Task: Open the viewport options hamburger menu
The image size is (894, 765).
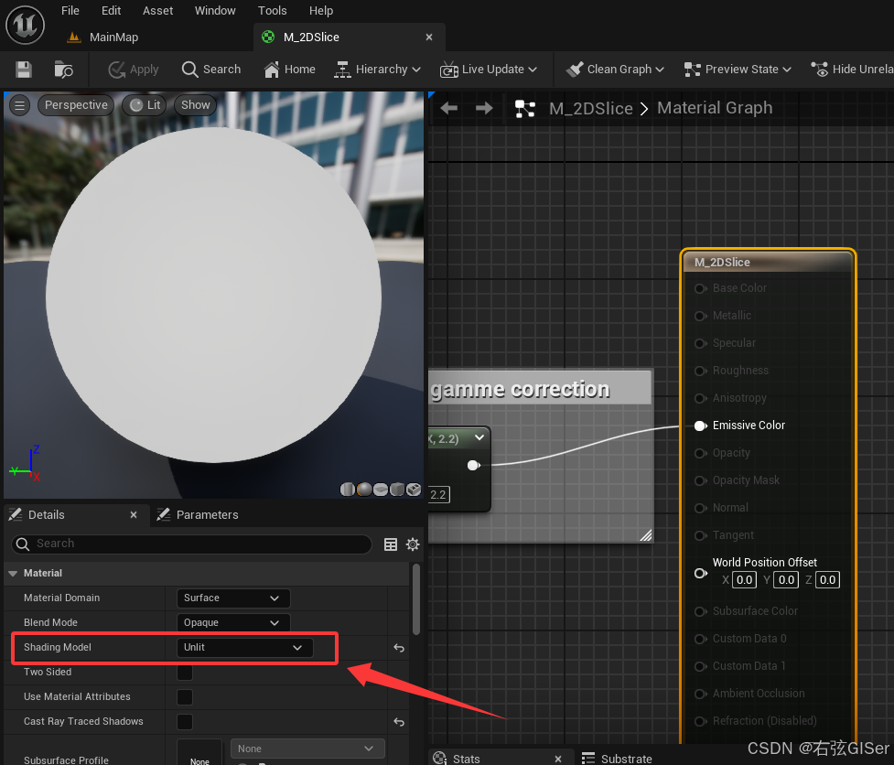Action: pos(19,105)
